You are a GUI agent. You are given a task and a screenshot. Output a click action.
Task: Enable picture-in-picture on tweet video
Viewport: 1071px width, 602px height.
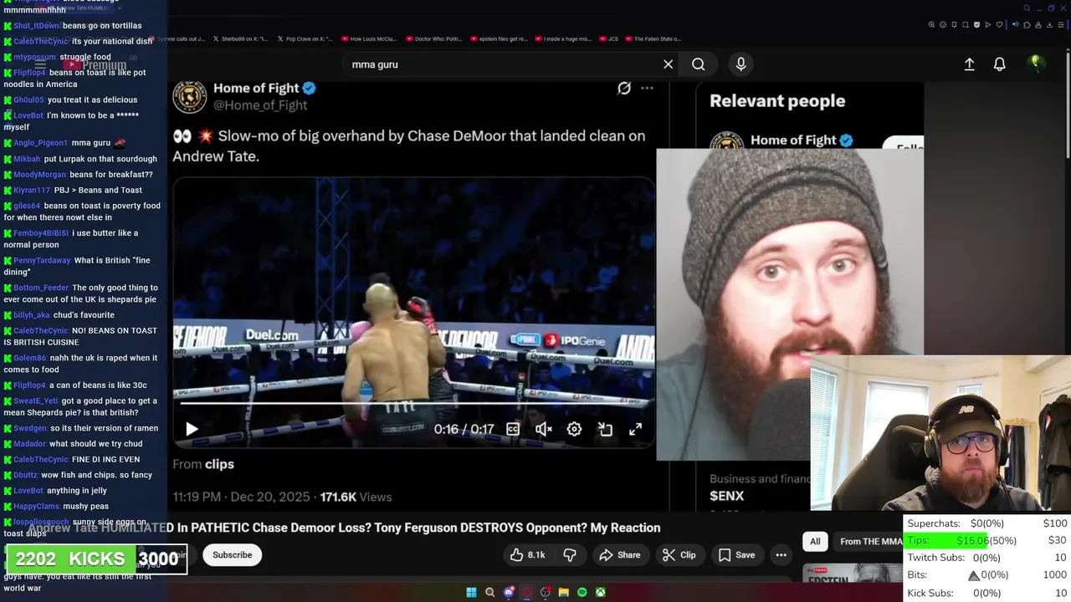point(605,429)
